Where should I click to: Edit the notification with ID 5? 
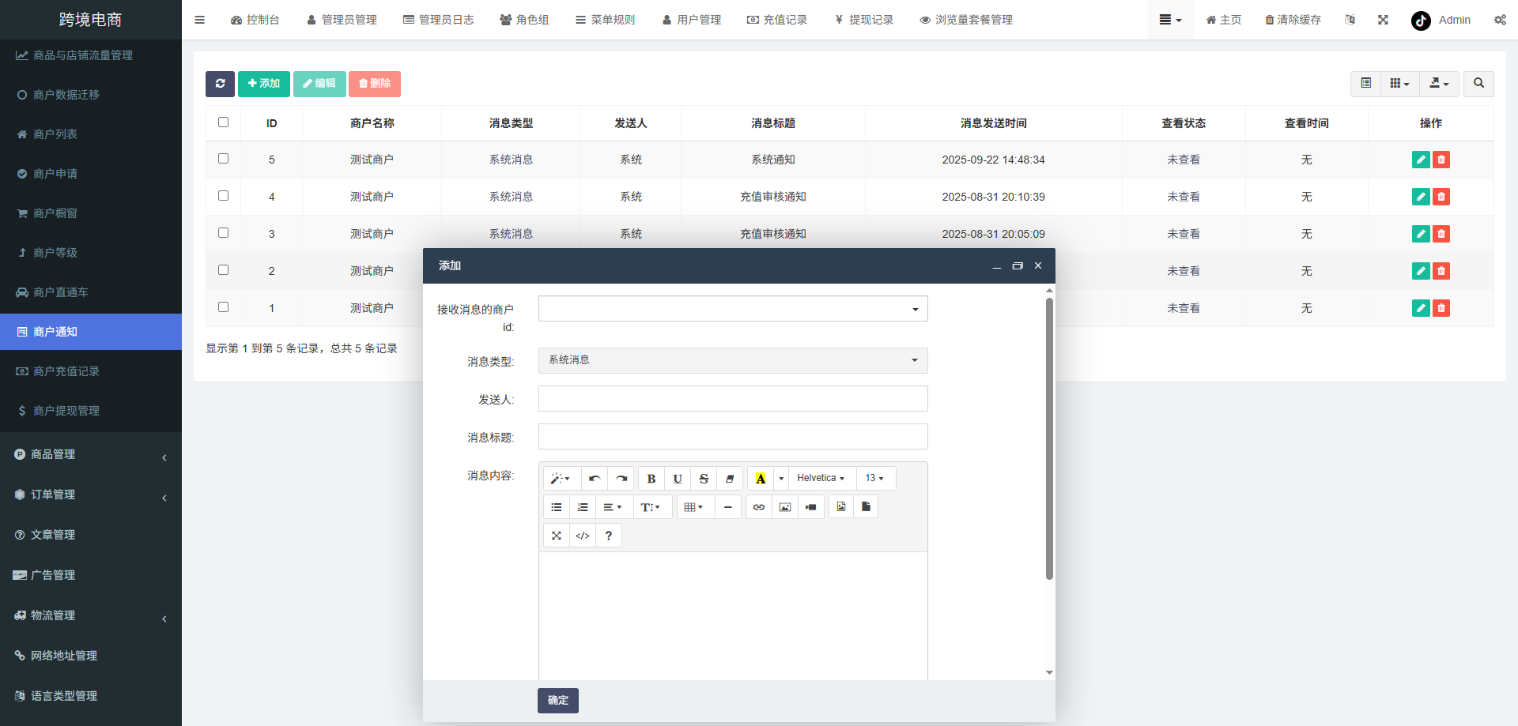(1421, 160)
